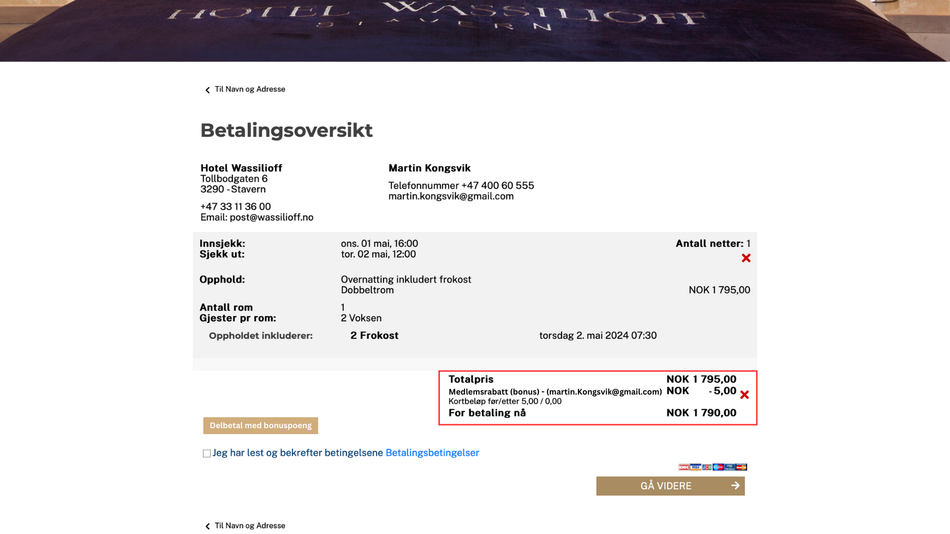Click the Gjester pr rom: label
This screenshot has height=534, width=950.
[x=238, y=318]
